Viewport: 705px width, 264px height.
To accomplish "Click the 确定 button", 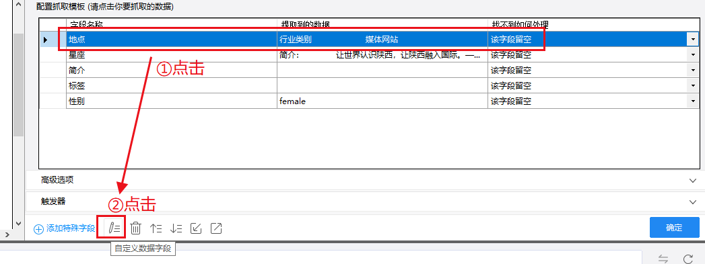I will pyautogui.click(x=674, y=228).
